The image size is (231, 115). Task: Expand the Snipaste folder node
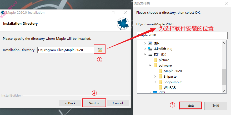tap(155, 76)
